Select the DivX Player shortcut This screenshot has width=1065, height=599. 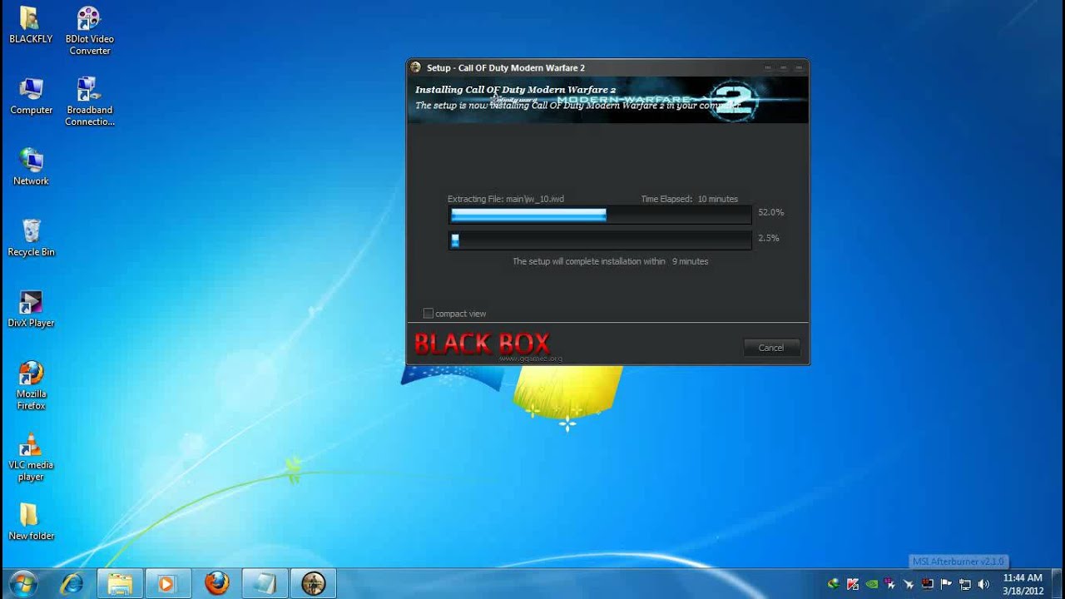click(31, 309)
